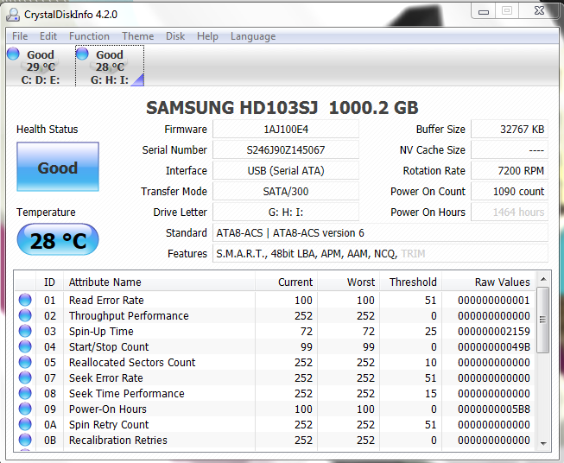The width and height of the screenshot is (564, 463).
Task: Open the Disk menu
Action: 175,36
